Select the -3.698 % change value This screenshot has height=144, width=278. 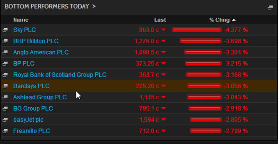(x=236, y=41)
